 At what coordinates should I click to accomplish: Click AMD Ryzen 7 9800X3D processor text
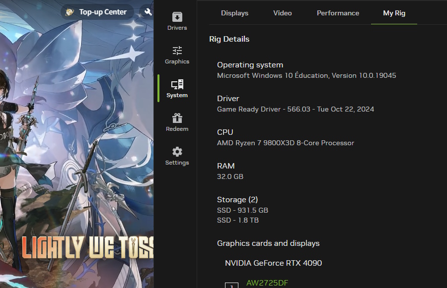[x=286, y=143]
